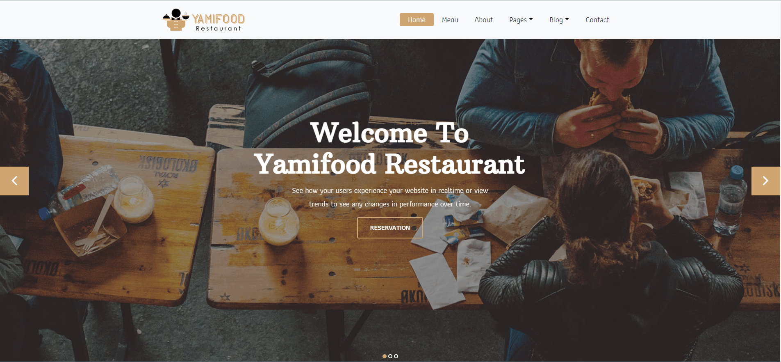Click the Restaurant subtitle under the logo
The height and width of the screenshot is (362, 781).
(x=219, y=29)
